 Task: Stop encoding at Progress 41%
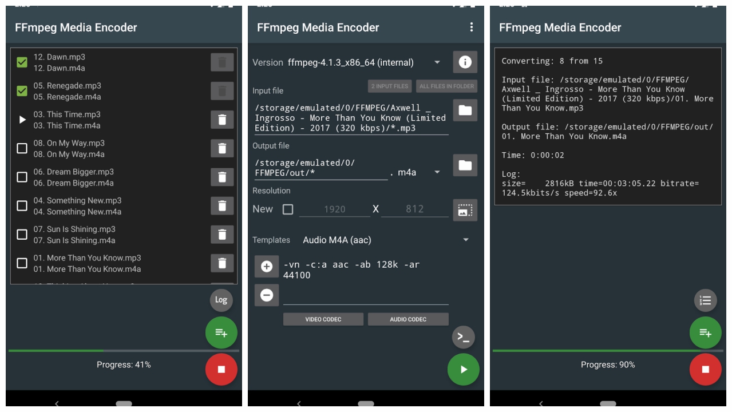tap(221, 369)
